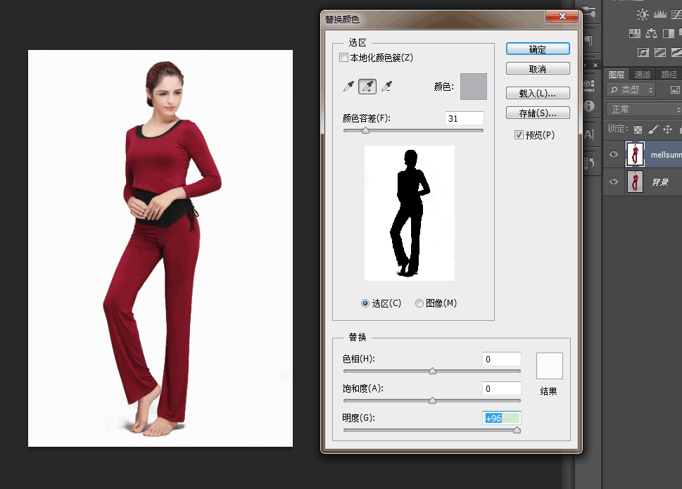Open the Info panel icon
The width and height of the screenshot is (682, 489).
click(x=589, y=106)
